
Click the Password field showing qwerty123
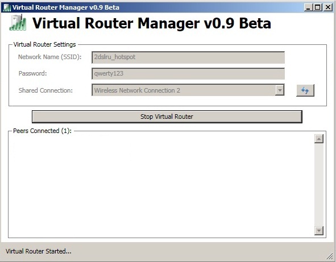[x=188, y=74]
